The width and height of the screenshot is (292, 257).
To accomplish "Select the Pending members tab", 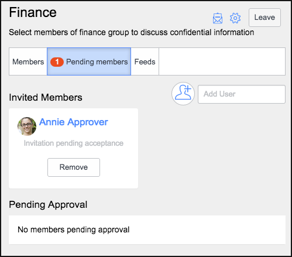I will click(89, 61).
